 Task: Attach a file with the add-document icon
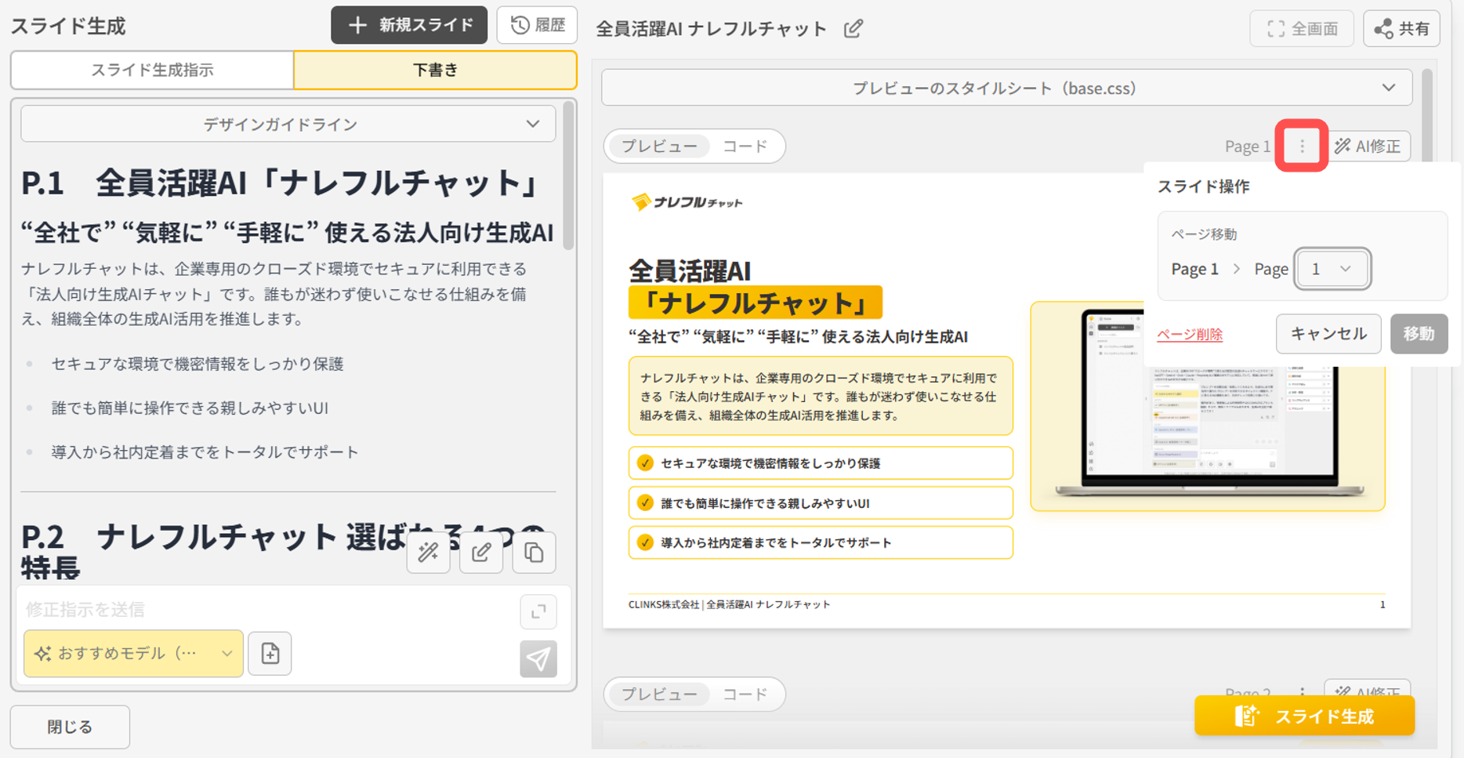point(270,653)
